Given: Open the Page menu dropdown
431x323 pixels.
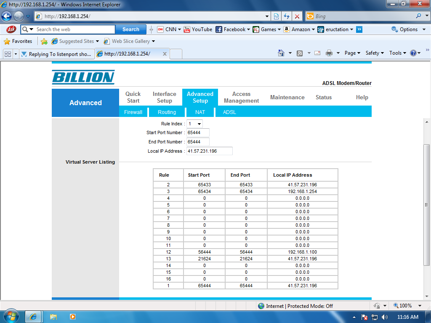Looking at the screenshot, I should click(x=352, y=53).
